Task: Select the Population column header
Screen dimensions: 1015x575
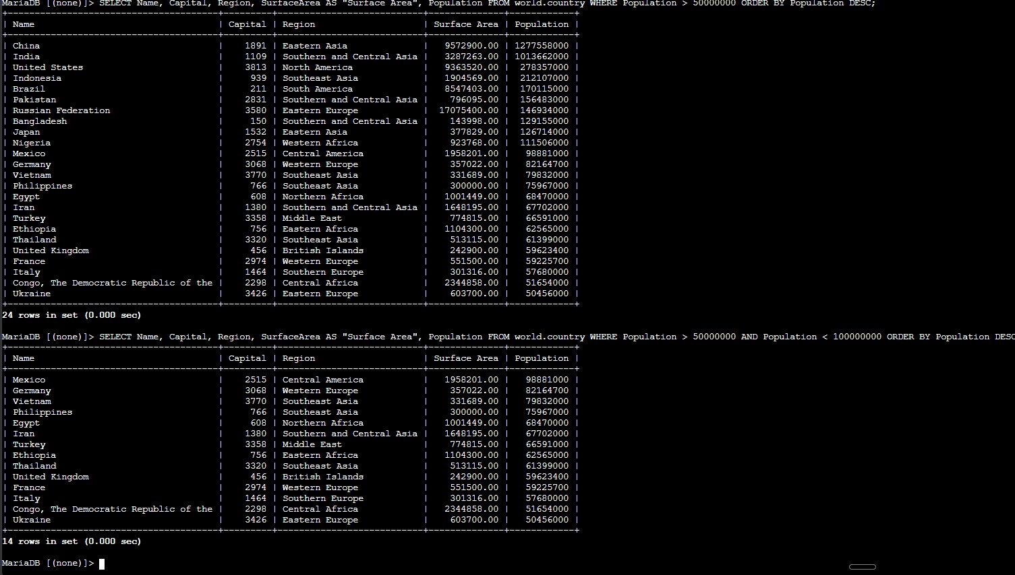Action: click(542, 24)
